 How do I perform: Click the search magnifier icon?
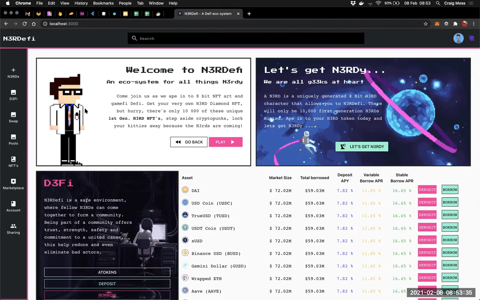[x=134, y=38]
